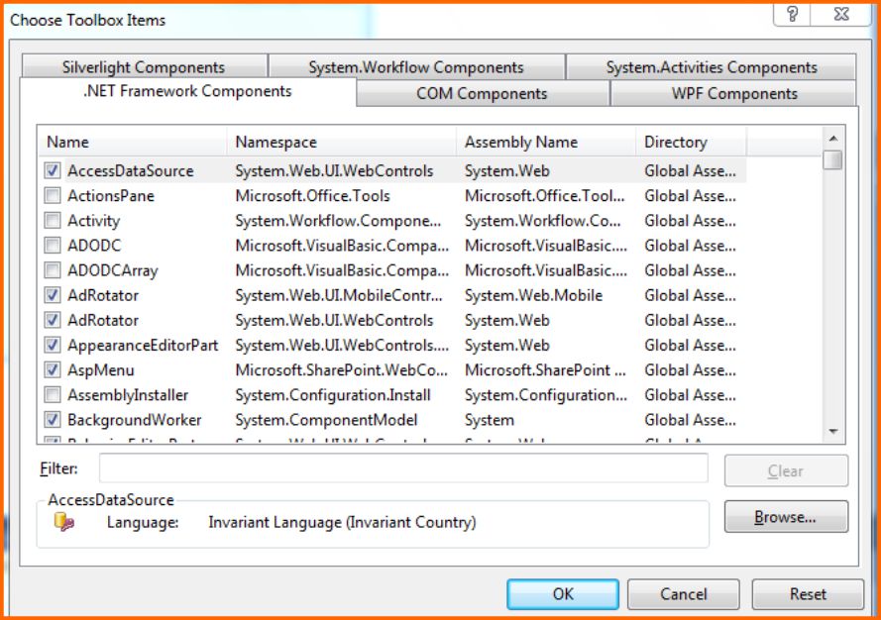The width and height of the screenshot is (881, 620).
Task: Uncheck the BackgroundWorker checkbox
Action: point(53,420)
